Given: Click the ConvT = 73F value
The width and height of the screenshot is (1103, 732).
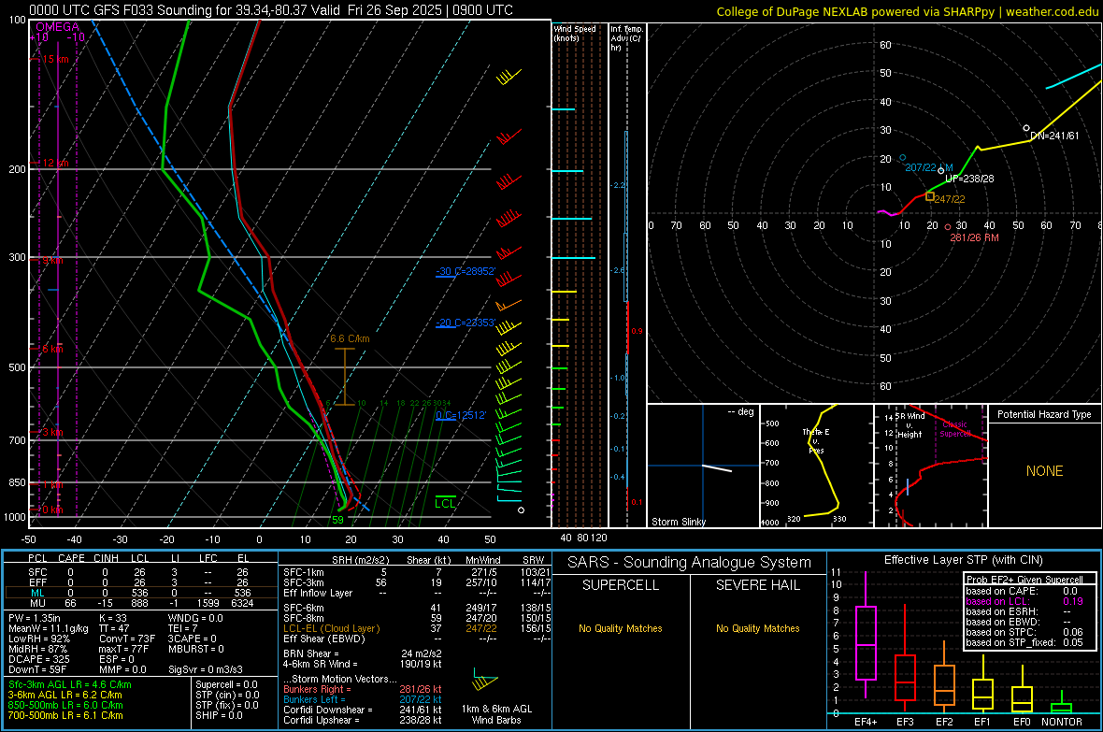Looking at the screenshot, I should click(x=127, y=639).
